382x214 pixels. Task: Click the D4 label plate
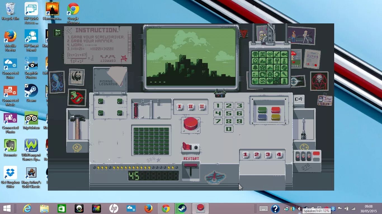pyautogui.click(x=298, y=99)
